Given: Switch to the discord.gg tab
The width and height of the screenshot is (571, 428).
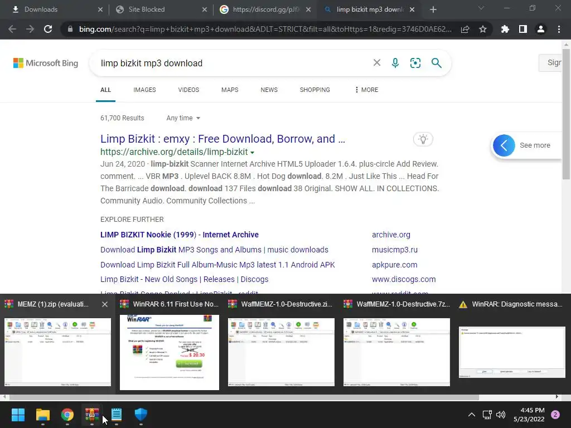Looking at the screenshot, I should pyautogui.click(x=265, y=9).
